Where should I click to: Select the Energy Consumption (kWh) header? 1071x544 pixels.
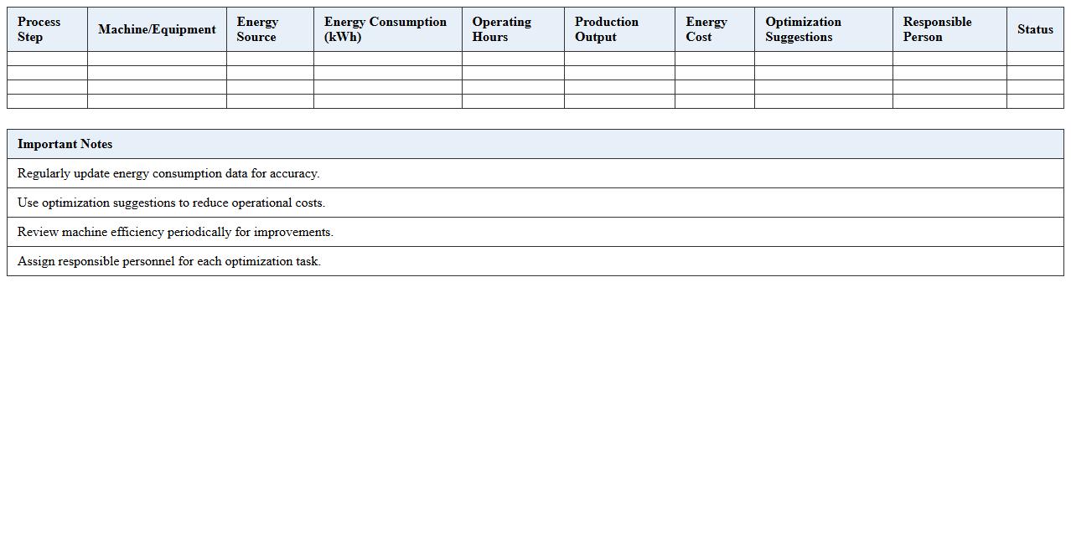[x=385, y=29]
